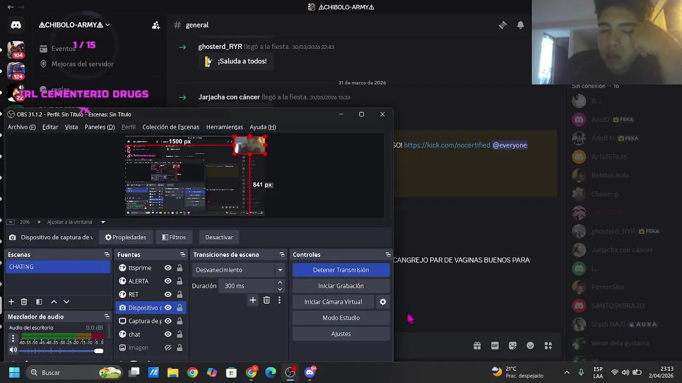Undock the Transiciones de escena panel
Image resolution: width=682 pixels, height=383 pixels.
coord(282,255)
